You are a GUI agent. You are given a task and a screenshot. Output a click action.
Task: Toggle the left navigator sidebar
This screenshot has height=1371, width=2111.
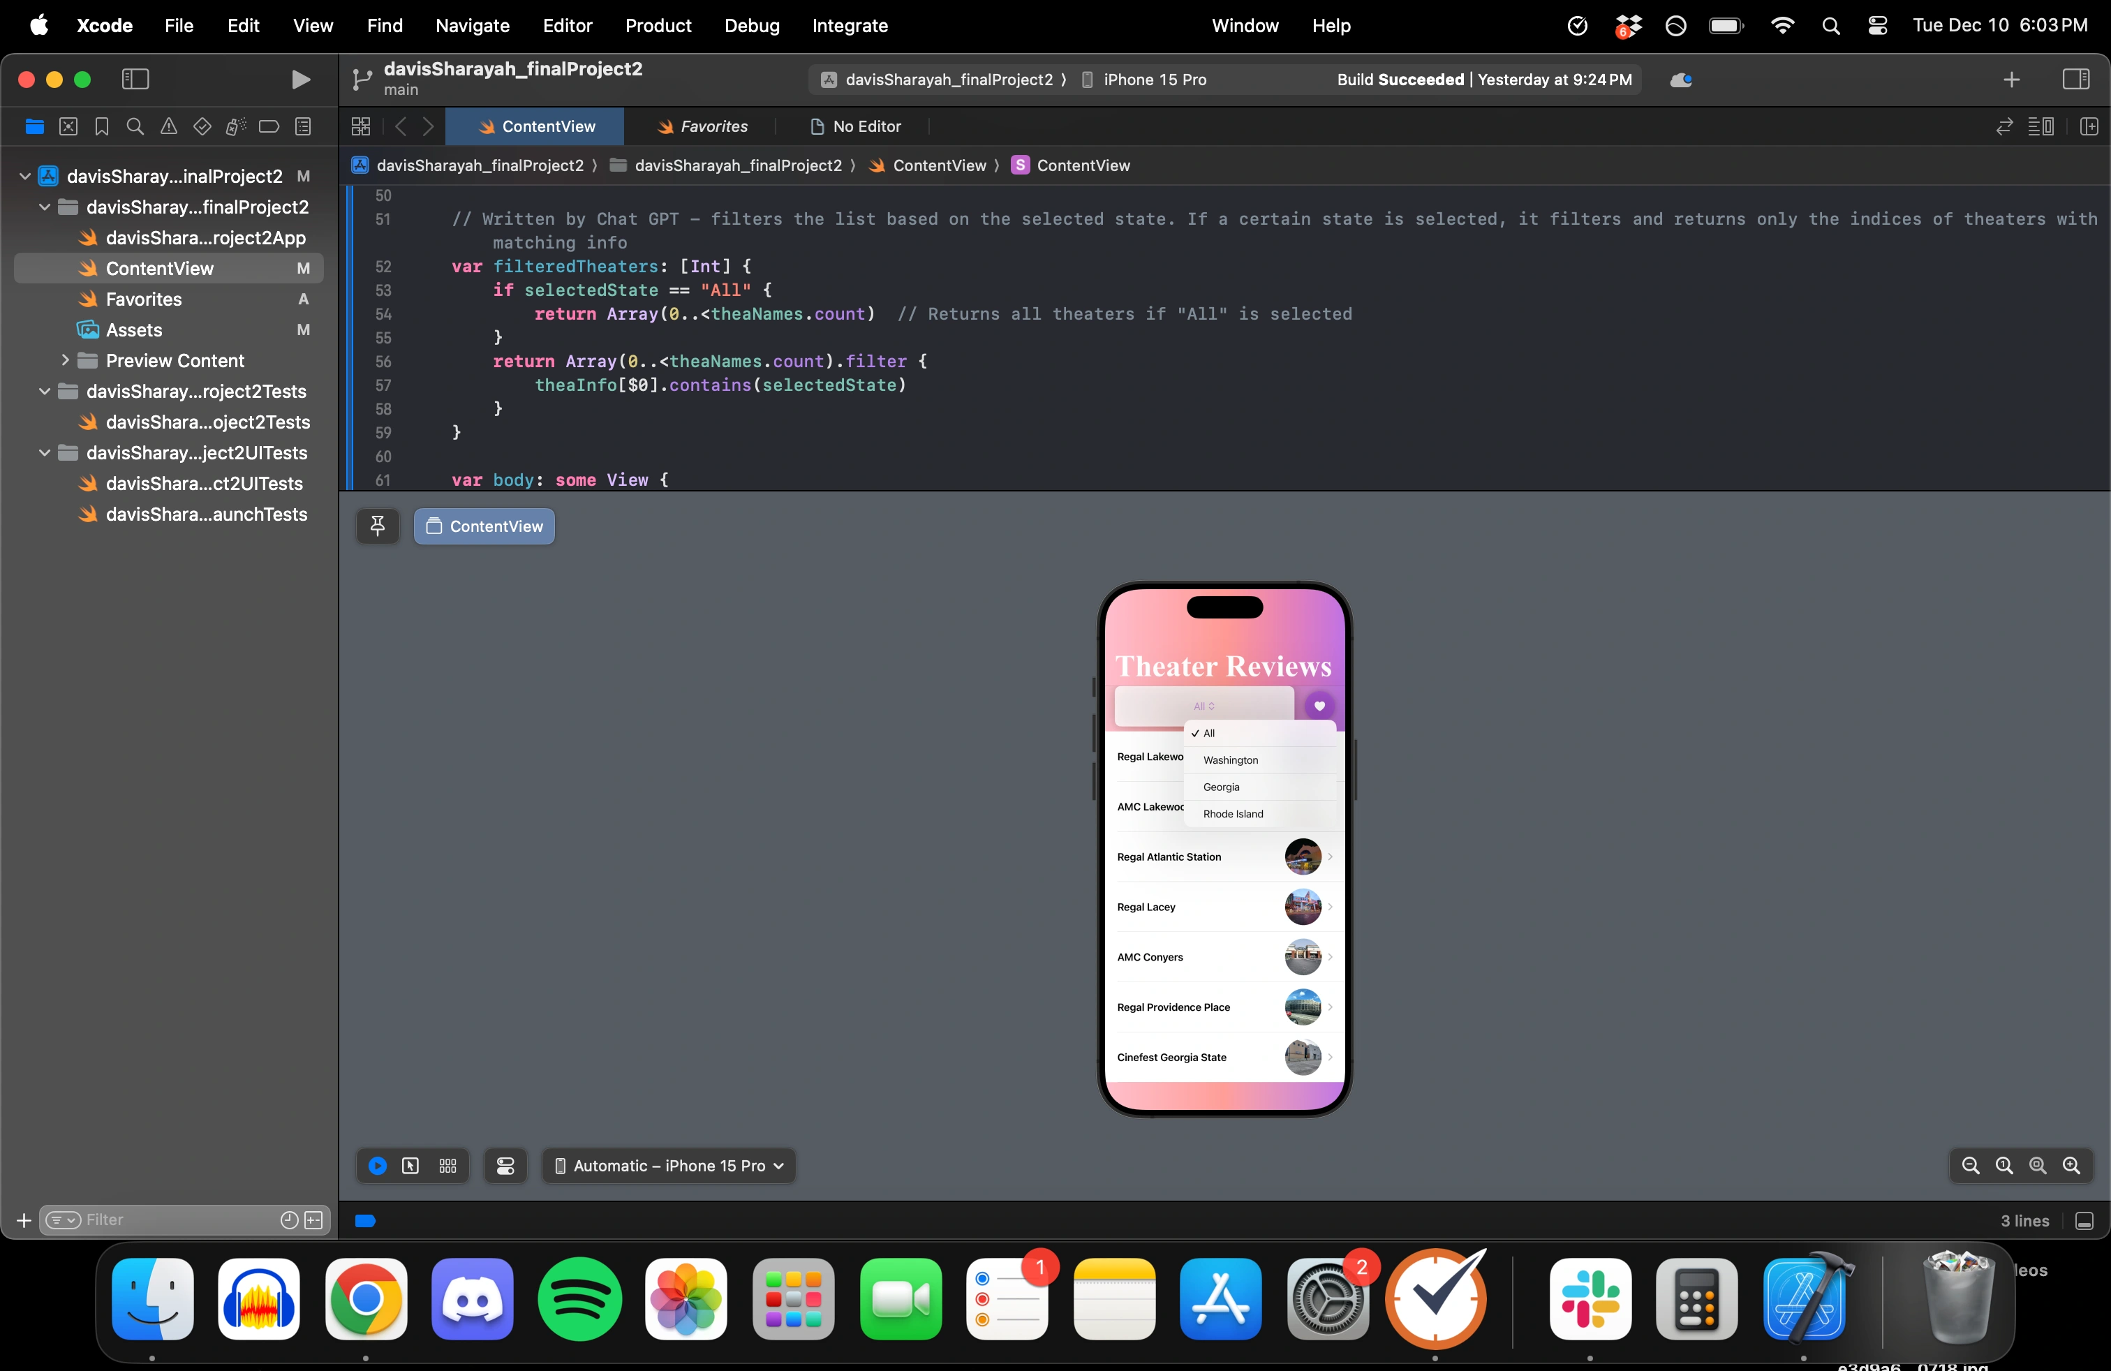pyautogui.click(x=135, y=80)
